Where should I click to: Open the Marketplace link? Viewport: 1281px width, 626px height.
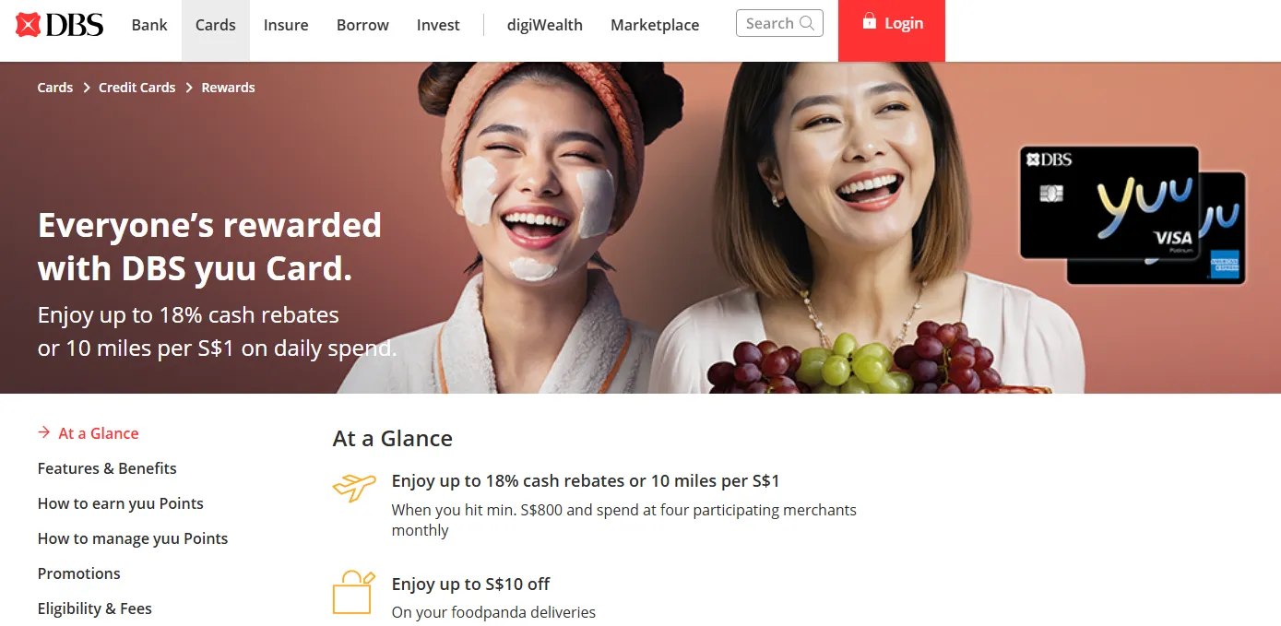click(x=655, y=25)
